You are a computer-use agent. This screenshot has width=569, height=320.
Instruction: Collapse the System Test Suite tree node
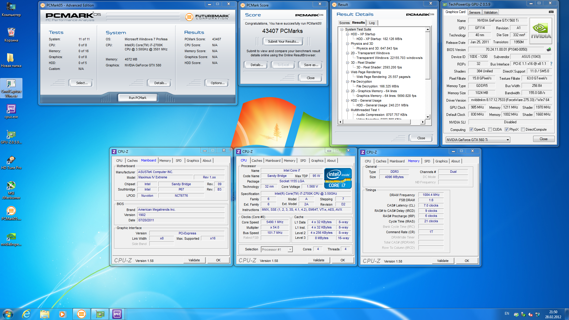[x=342, y=29]
